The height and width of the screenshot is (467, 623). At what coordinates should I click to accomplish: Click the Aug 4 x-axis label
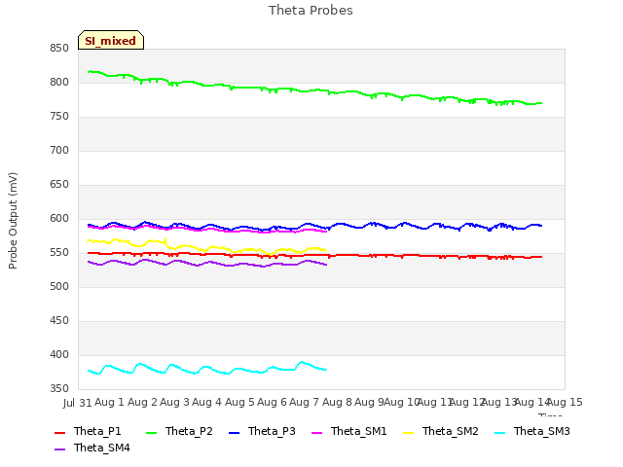click(x=207, y=402)
